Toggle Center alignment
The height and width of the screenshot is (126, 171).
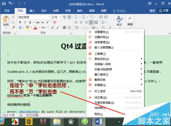tap(81, 22)
